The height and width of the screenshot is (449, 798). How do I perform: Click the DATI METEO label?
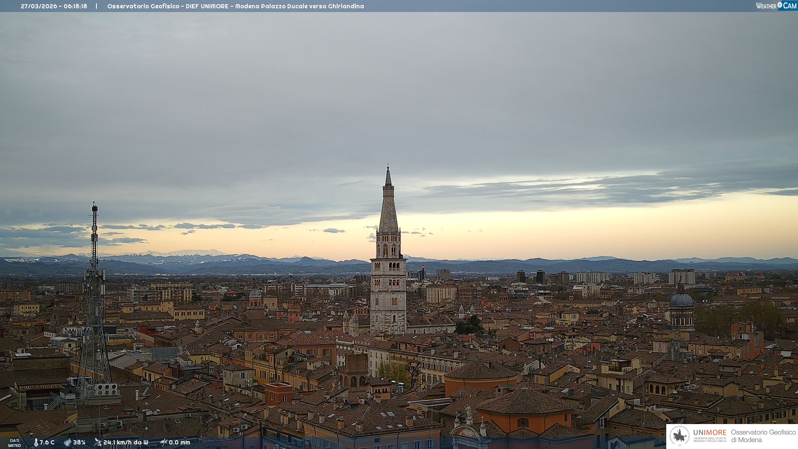tap(15, 443)
